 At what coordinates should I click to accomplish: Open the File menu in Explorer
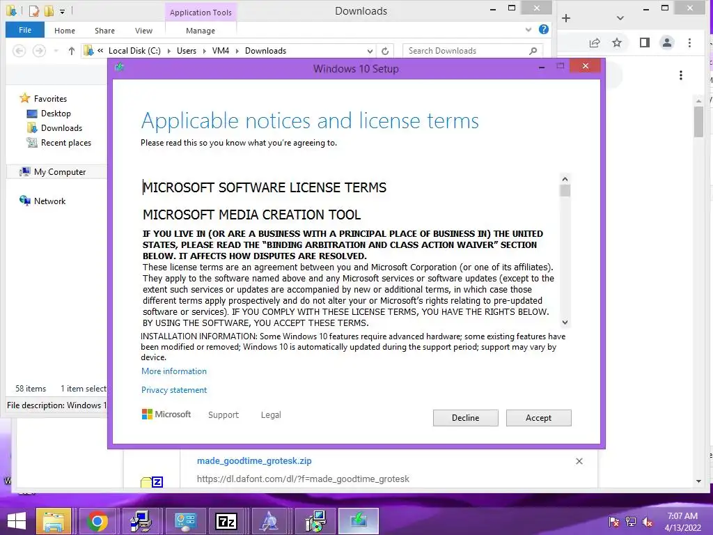pyautogui.click(x=25, y=30)
